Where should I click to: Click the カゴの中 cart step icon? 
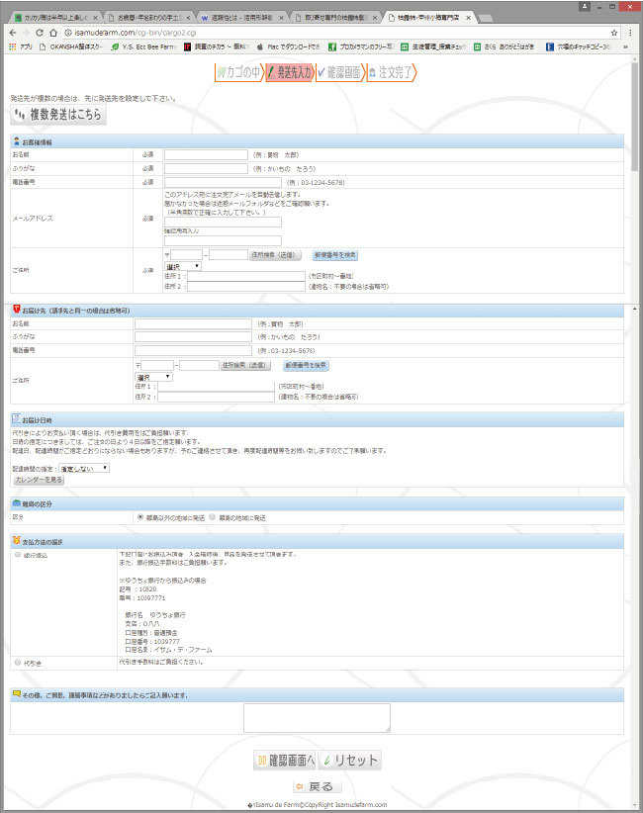pyautogui.click(x=237, y=72)
